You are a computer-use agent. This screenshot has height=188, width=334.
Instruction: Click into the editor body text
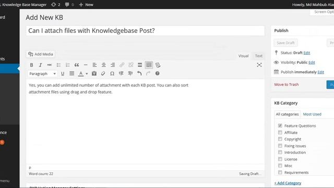109,88
